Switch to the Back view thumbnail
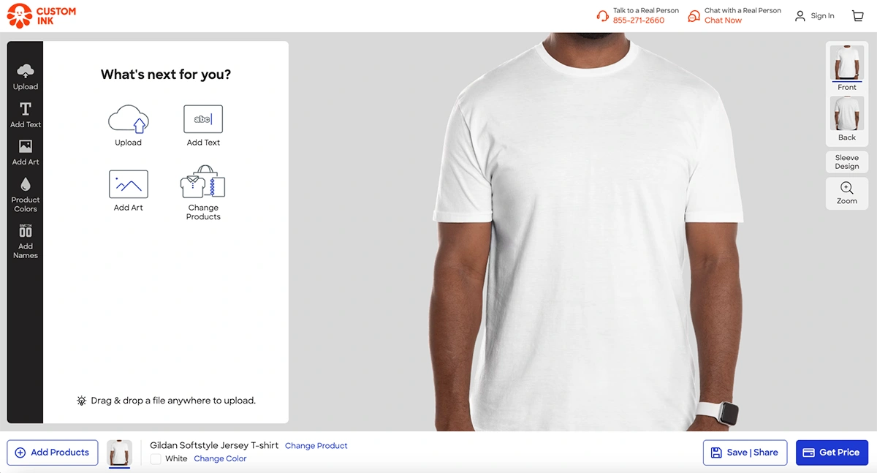This screenshot has height=473, width=877. point(847,118)
